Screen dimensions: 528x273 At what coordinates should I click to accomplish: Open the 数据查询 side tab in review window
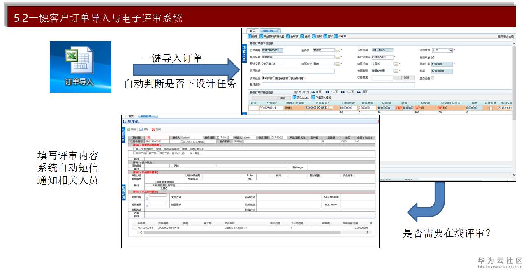(x=123, y=192)
